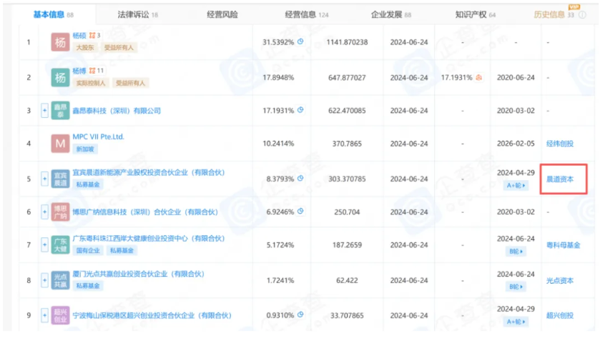Image resolution: width=600 pixels, height=343 pixels.
Task: Open the A+轮 dropdown in 宜宾晨道's row
Action: tap(514, 185)
